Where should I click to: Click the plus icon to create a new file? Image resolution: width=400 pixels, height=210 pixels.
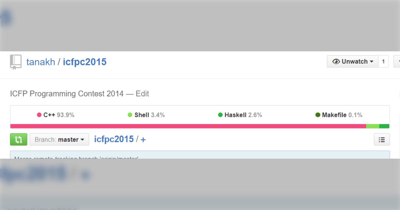[x=143, y=140]
